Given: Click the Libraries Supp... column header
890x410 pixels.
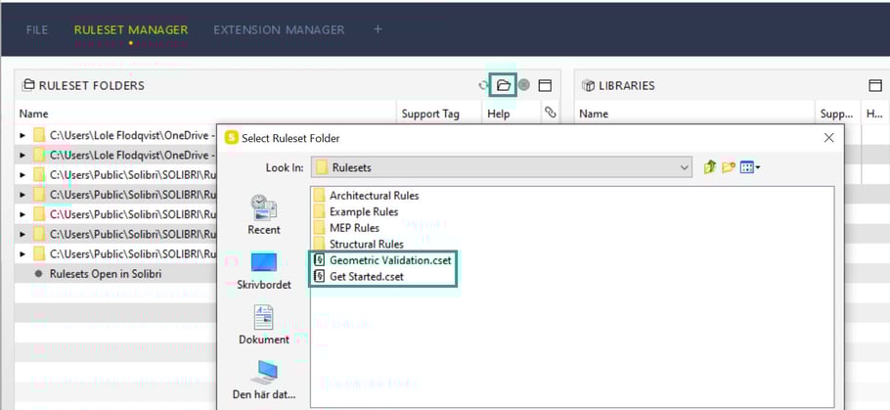Looking at the screenshot, I should point(836,114).
